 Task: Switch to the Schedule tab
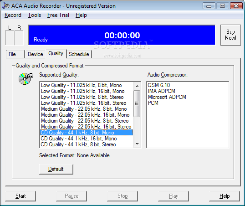click(x=79, y=54)
